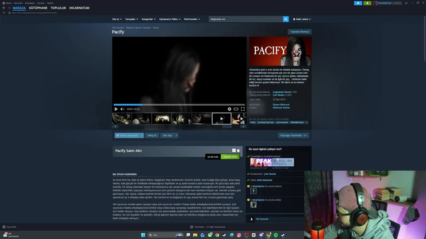This screenshot has width=426, height=239.
Task: Open the MAĞAZA tab
Action: [x=19, y=8]
